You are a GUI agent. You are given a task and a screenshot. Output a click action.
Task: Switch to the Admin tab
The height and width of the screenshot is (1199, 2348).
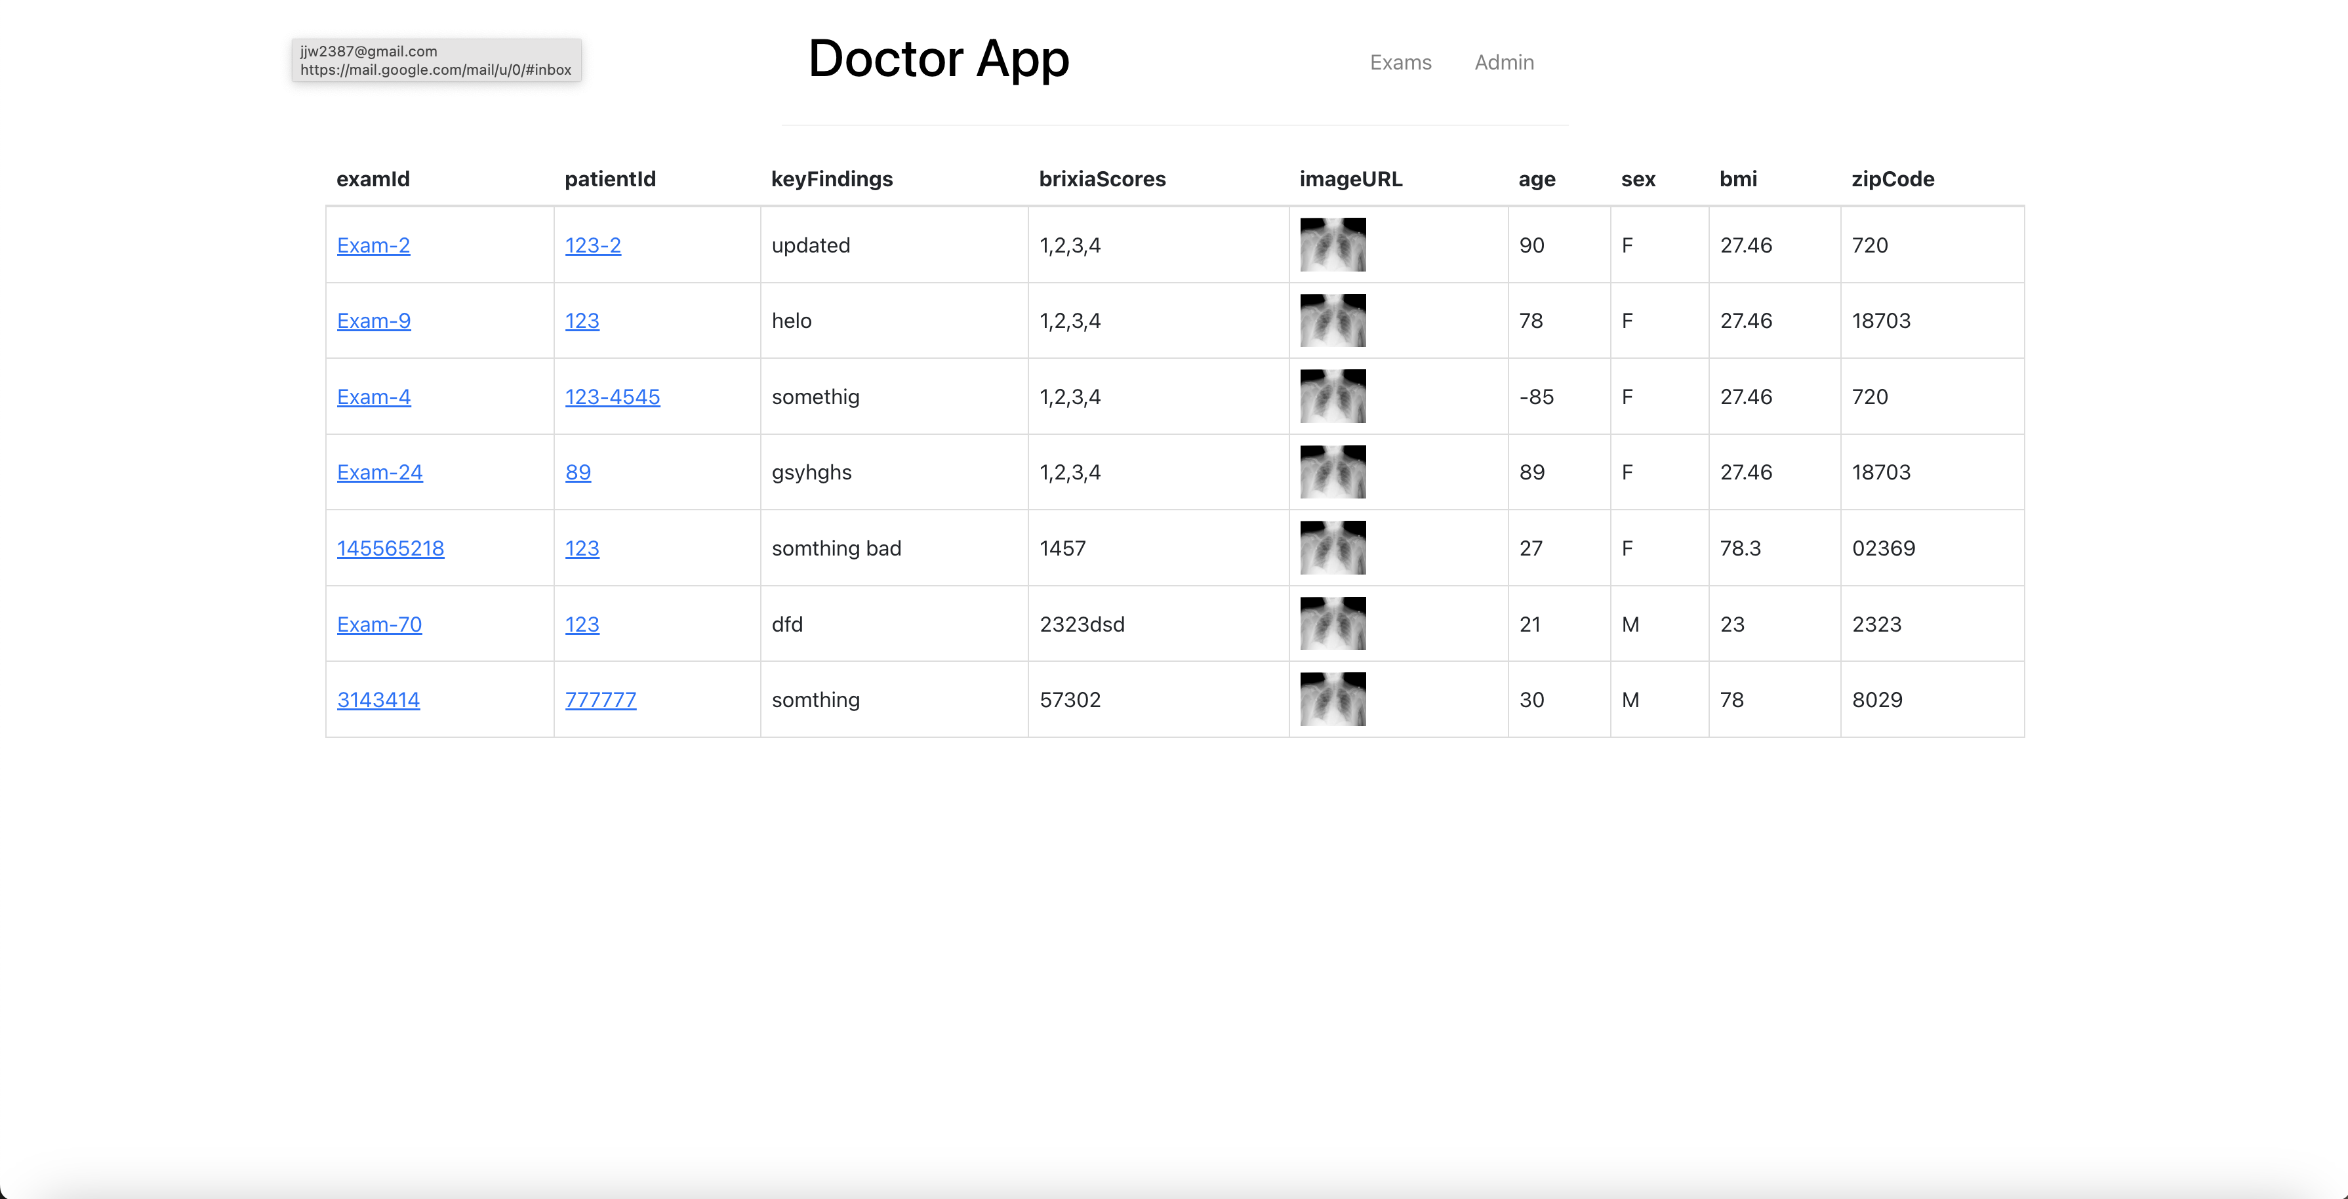tap(1503, 62)
